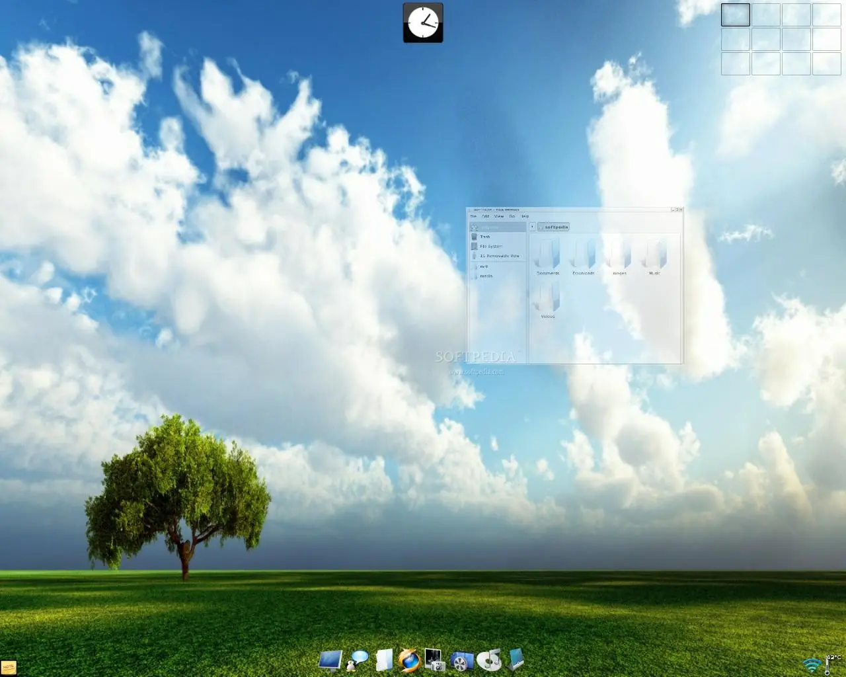The image size is (846, 677).
Task: Open the photo camera application in the dock
Action: (x=434, y=660)
